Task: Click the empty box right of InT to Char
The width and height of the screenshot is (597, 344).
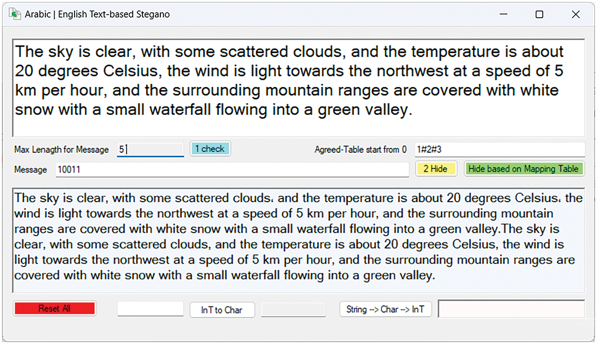Action: click(293, 309)
